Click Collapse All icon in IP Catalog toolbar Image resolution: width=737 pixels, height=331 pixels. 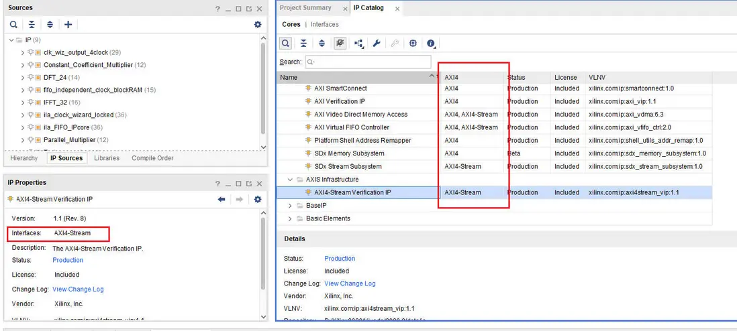pyautogui.click(x=303, y=44)
